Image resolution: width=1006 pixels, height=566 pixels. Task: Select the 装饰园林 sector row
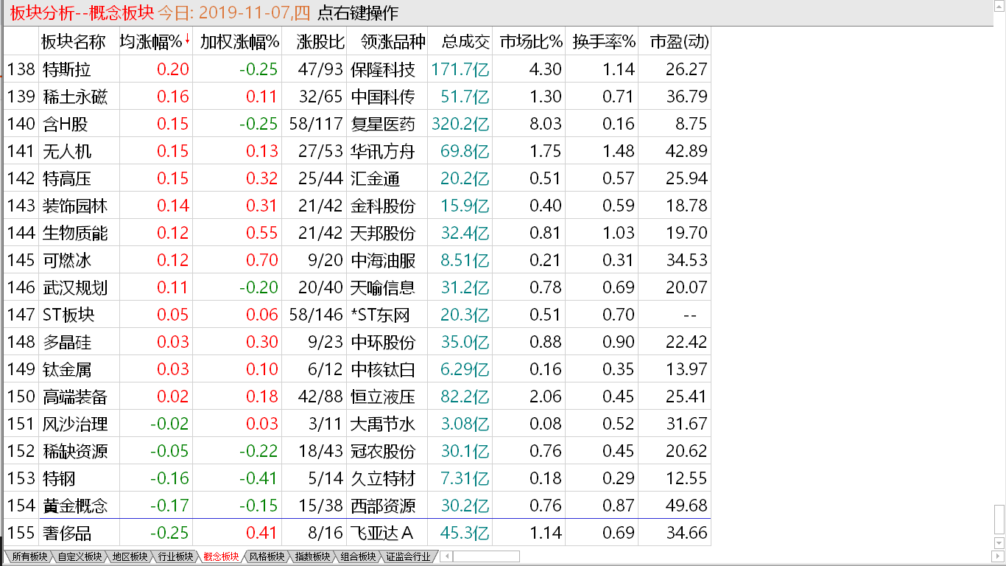(x=358, y=206)
